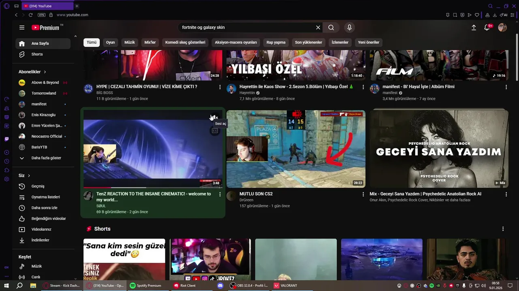Select the Tümü filter chip
Viewport: 519px width, 291px height.
[92, 42]
